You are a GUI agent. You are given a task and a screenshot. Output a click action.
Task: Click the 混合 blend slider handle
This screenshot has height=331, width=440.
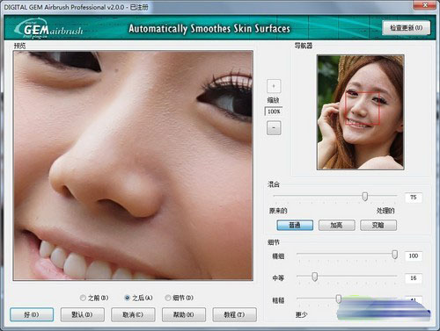click(x=365, y=196)
